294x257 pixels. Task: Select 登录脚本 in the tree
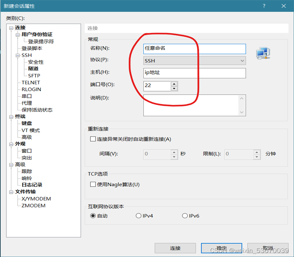point(32,48)
